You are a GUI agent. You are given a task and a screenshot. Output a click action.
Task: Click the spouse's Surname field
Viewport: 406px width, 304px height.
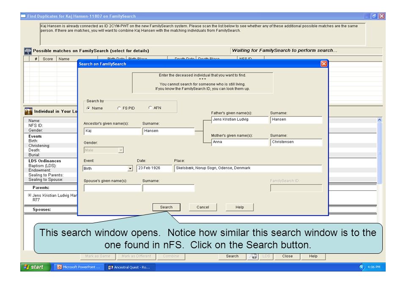coord(168,188)
